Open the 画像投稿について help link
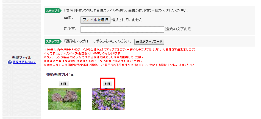The width and height of the screenshot is (261, 119). tap(24, 62)
